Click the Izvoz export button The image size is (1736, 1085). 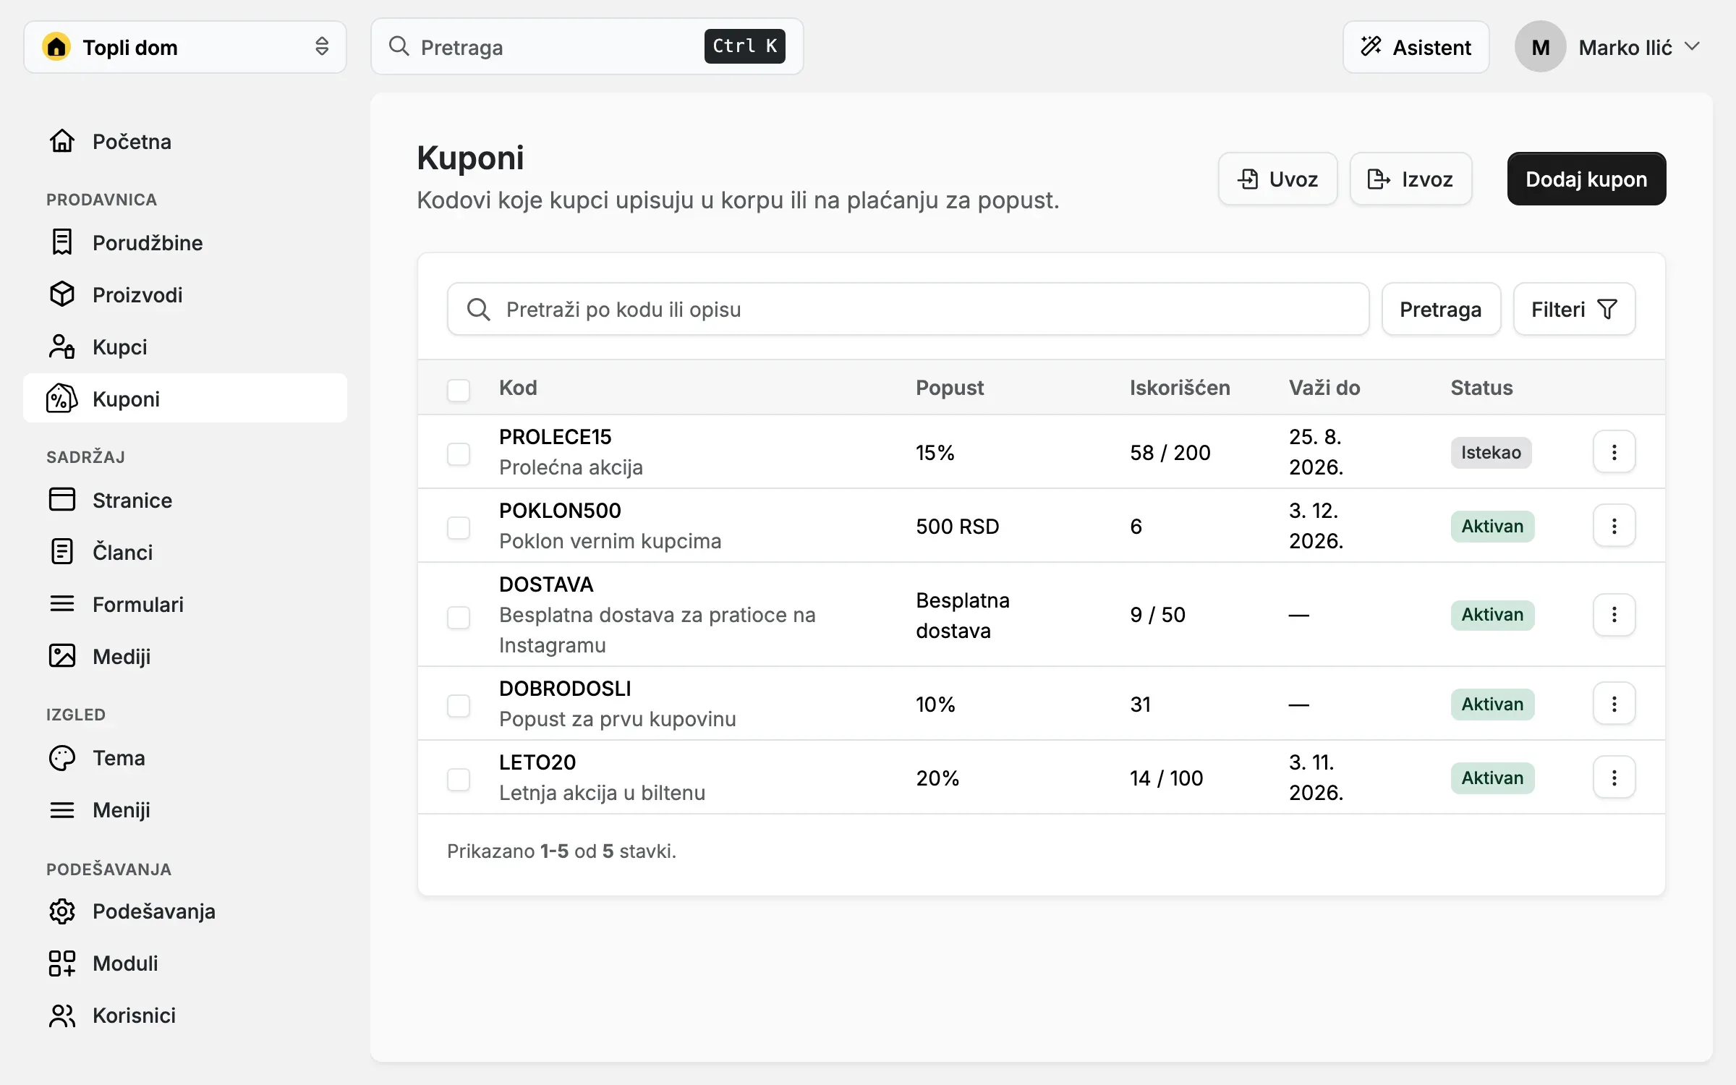pos(1410,179)
